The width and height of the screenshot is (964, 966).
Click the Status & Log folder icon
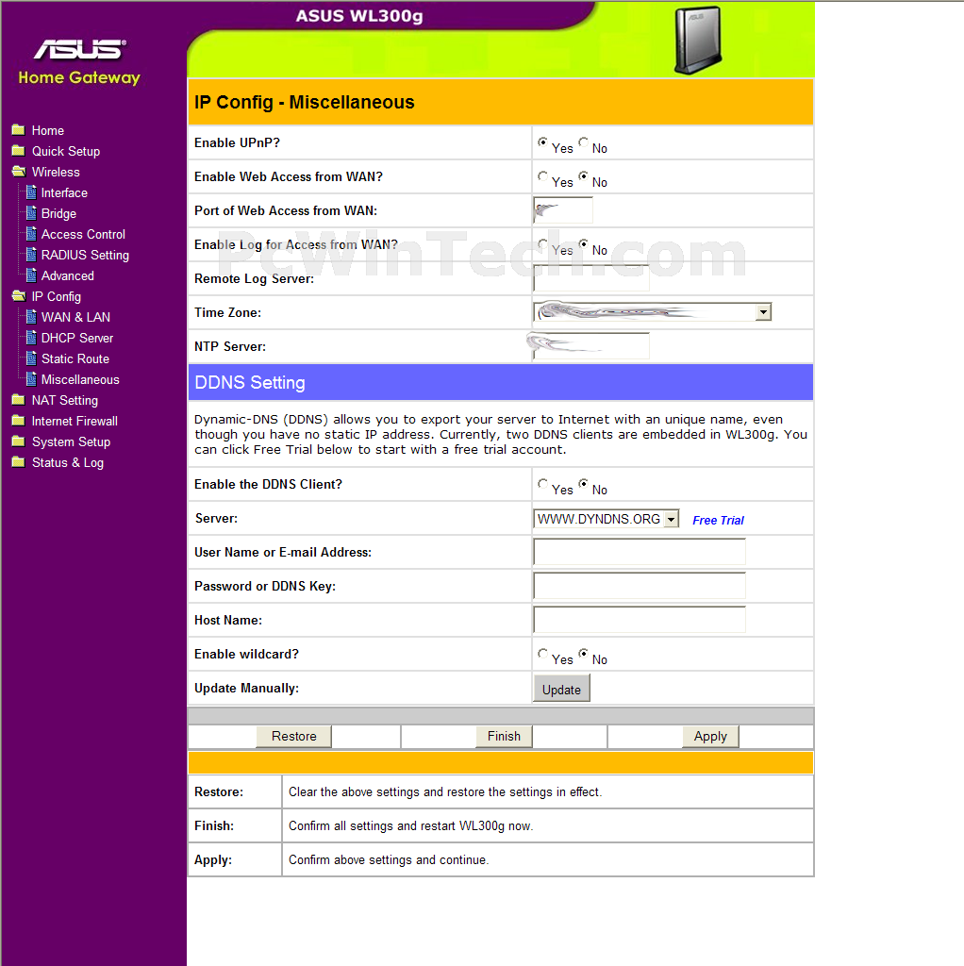pyautogui.click(x=19, y=462)
